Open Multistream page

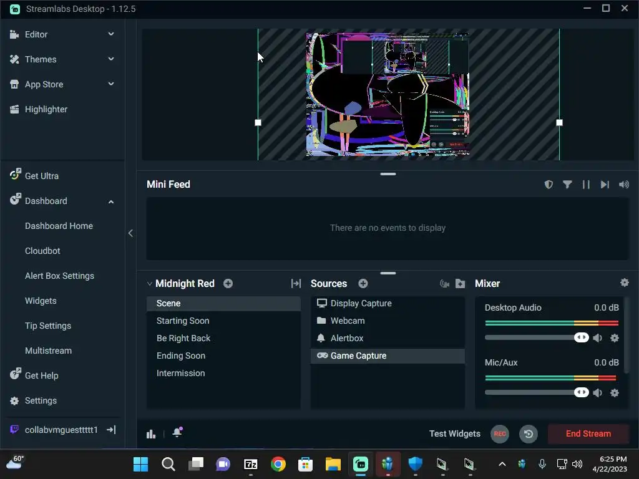48,351
